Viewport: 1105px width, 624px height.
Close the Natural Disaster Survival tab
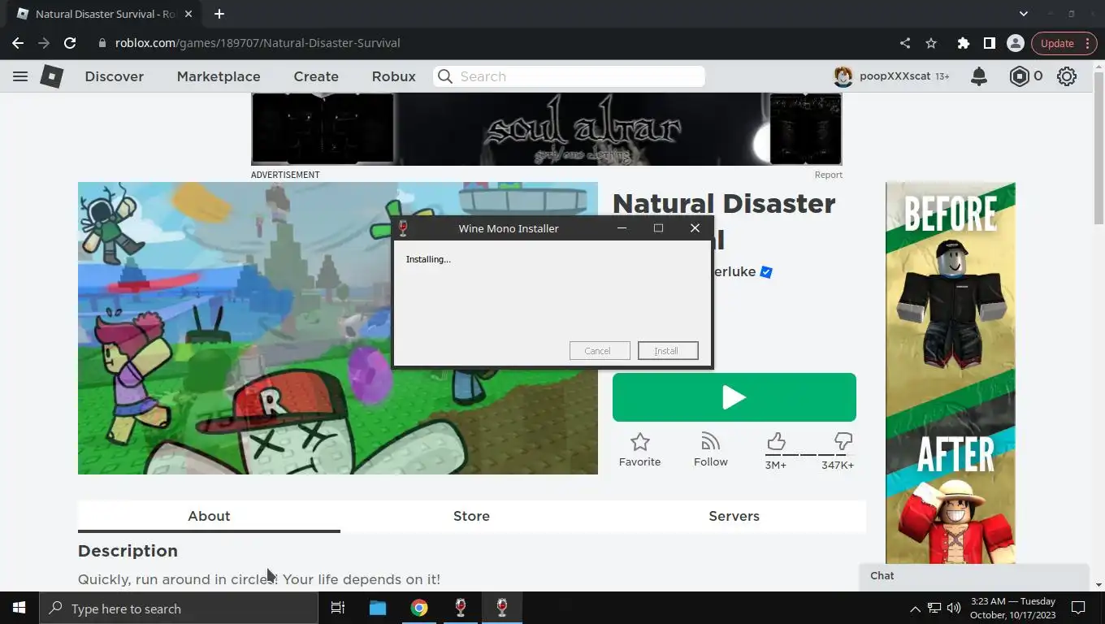coord(189,14)
